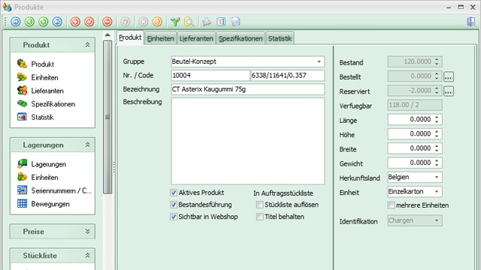Open Spezifikationen in the sidebar
Viewport: 481px width, 270px height.
(x=53, y=103)
